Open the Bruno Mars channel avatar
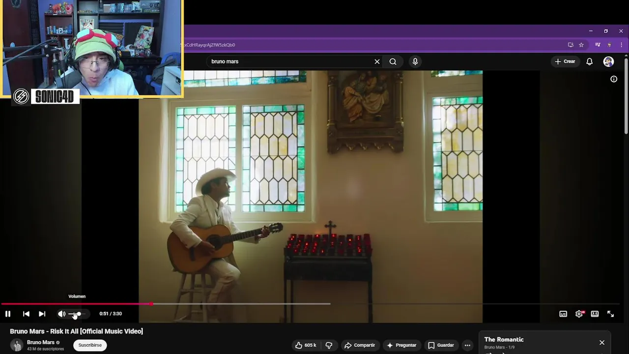The width and height of the screenshot is (629, 354). coord(17,345)
